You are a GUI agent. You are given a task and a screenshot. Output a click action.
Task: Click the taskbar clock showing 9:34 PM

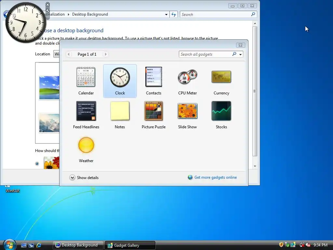[x=320, y=245]
